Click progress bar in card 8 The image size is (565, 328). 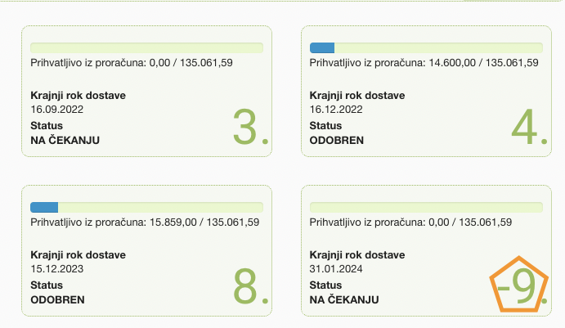pos(146,207)
